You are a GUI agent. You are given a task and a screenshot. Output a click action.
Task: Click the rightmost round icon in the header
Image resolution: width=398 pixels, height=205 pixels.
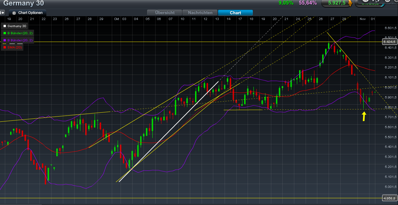click(396, 2)
